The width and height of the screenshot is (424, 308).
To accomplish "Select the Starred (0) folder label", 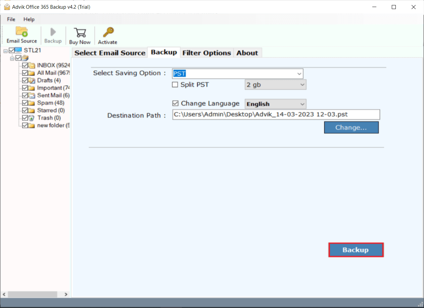I will pyautogui.click(x=51, y=110).
